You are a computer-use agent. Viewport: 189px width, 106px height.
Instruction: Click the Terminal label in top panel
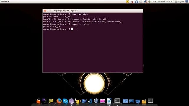5,2
